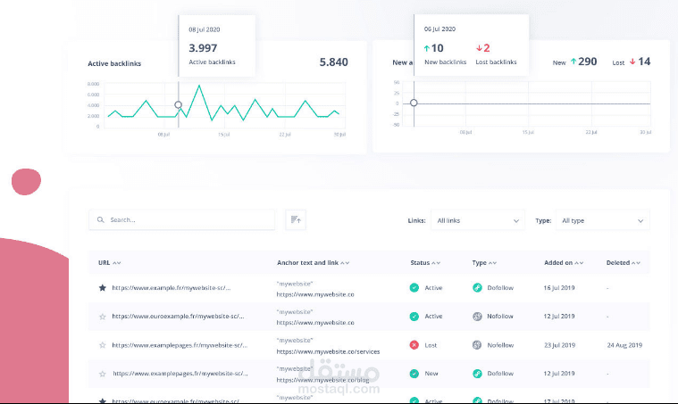The image size is (678, 404).
Task: Open https://www.mywebsite.co/blog anchor link
Action: (x=323, y=380)
